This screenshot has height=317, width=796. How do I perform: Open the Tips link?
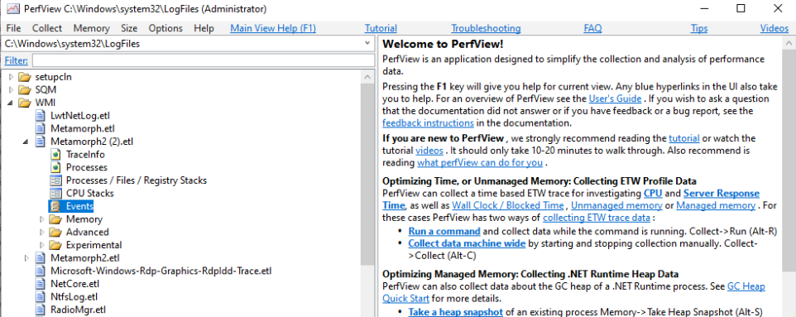coord(699,28)
